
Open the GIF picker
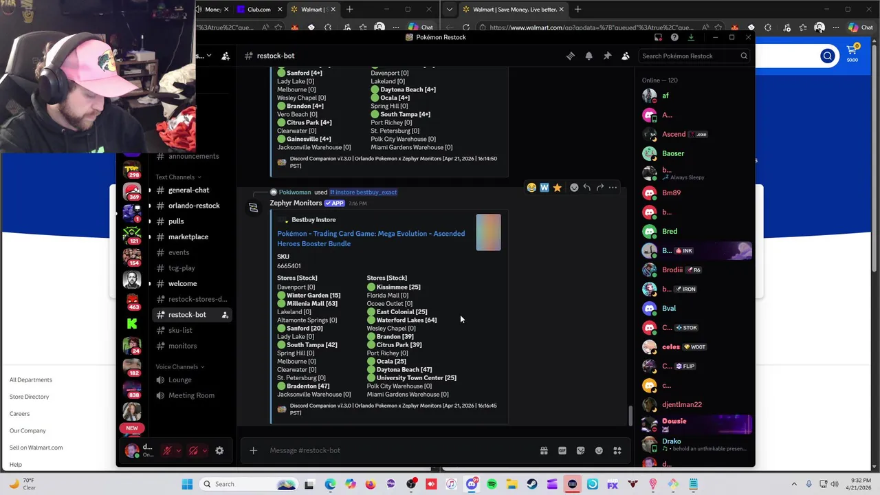(562, 450)
